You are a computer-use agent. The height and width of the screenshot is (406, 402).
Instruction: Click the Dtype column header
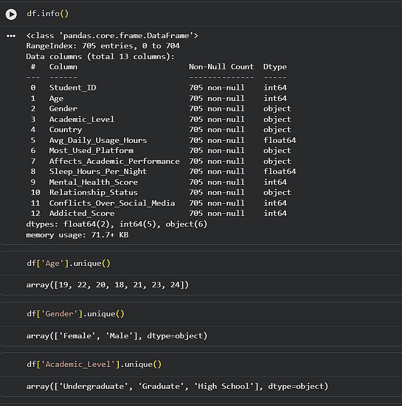275,67
